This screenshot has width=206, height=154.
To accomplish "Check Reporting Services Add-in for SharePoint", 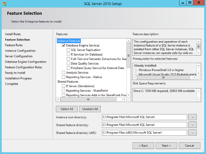I will coord(63,95).
